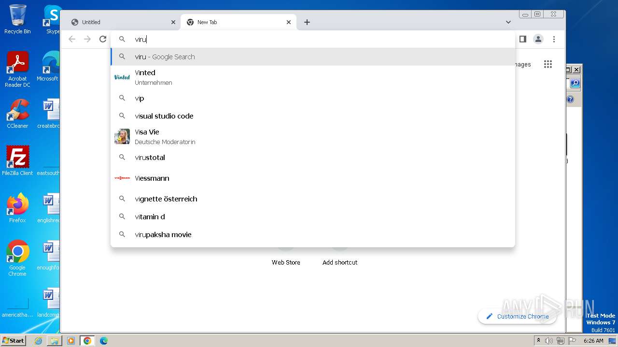
Task: Click the address bar containing 'viru'
Action: click(x=313, y=39)
